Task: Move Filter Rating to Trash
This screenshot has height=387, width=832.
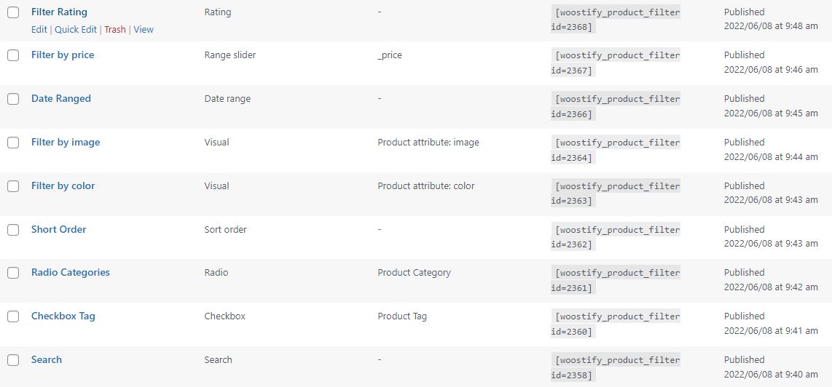Action: pyautogui.click(x=115, y=30)
